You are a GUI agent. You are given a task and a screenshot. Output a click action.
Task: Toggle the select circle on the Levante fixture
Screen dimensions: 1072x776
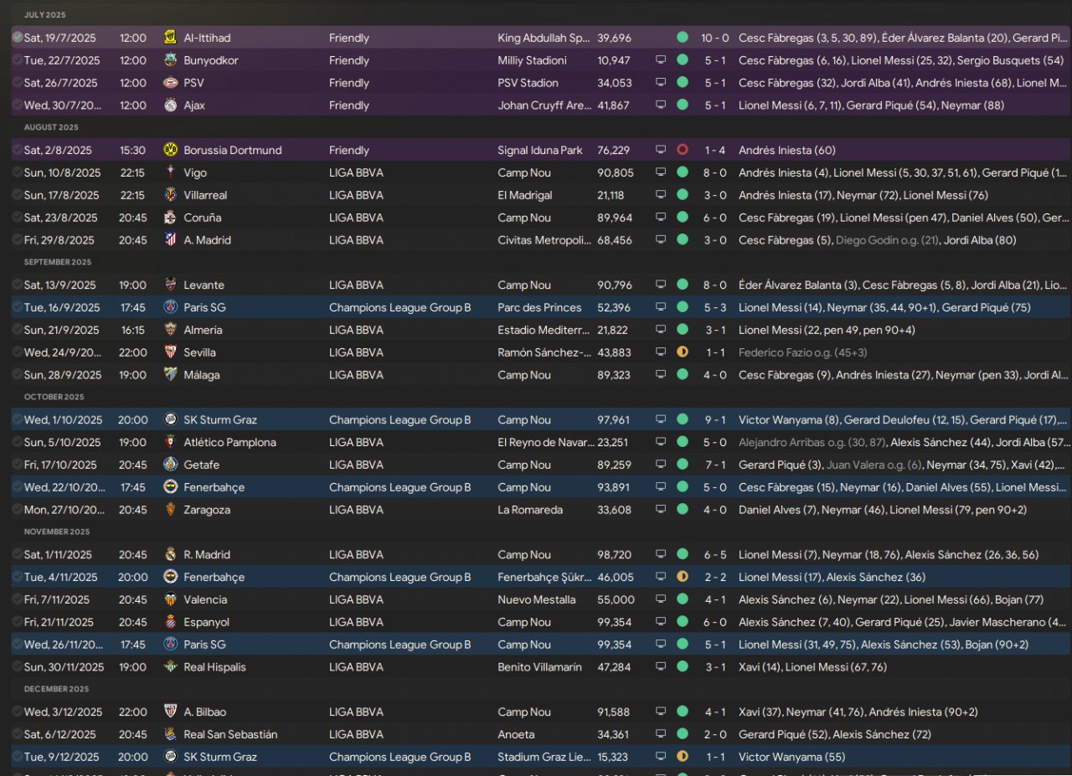coord(18,285)
